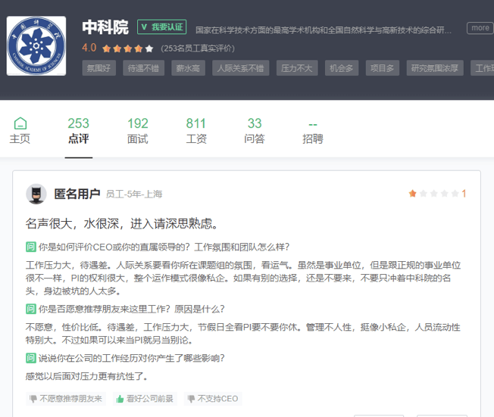
Task: Click the home icon above 主页
Action: pyautogui.click(x=20, y=123)
